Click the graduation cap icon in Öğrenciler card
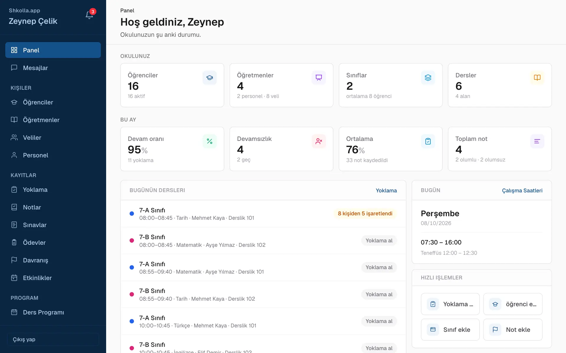This screenshot has height=353, width=566. coord(210,78)
